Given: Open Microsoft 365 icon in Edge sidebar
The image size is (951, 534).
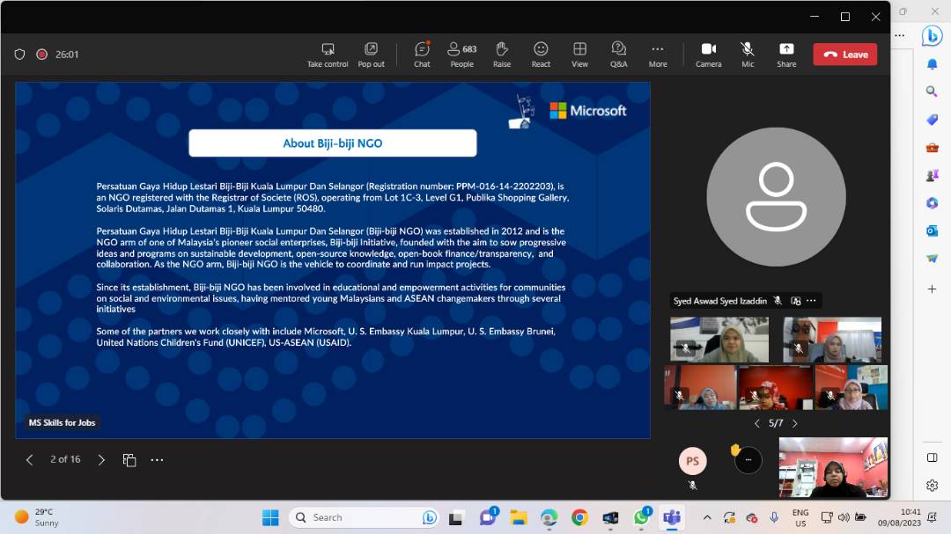Looking at the screenshot, I should click(x=933, y=203).
